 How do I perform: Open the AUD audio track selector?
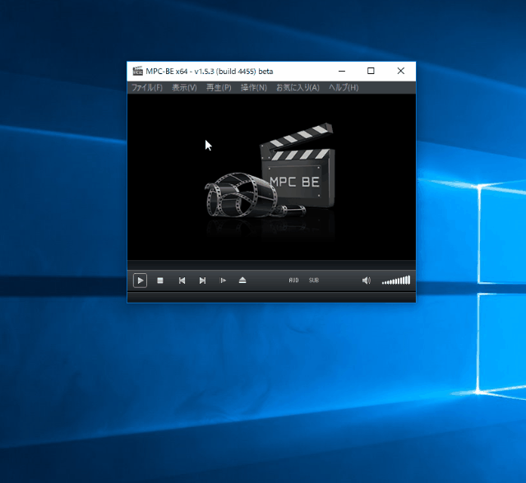click(x=293, y=280)
